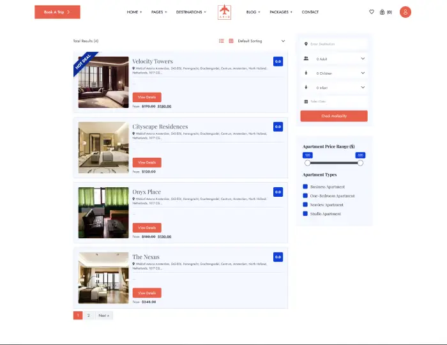Viewport: 447px width, 345px height.
Task: Open the Velocity Towers title link
Action: pyautogui.click(x=153, y=61)
